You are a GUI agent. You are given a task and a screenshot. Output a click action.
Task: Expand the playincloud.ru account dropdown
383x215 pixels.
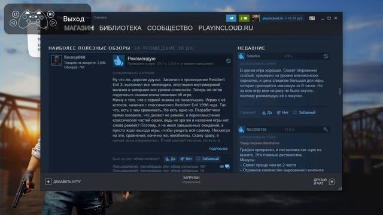(x=282, y=19)
